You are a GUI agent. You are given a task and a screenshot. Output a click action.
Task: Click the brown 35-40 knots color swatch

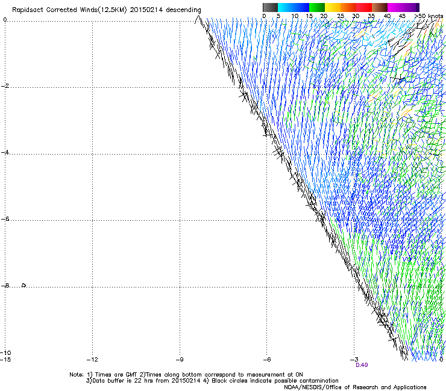click(x=380, y=7)
